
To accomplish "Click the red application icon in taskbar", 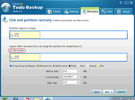I will pos(26,99).
